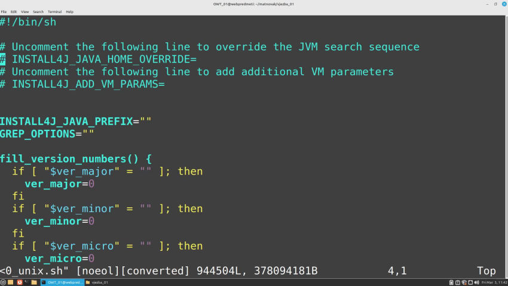Click the date and time clock
This screenshot has height=286, width=508.
pyautogui.click(x=494, y=282)
